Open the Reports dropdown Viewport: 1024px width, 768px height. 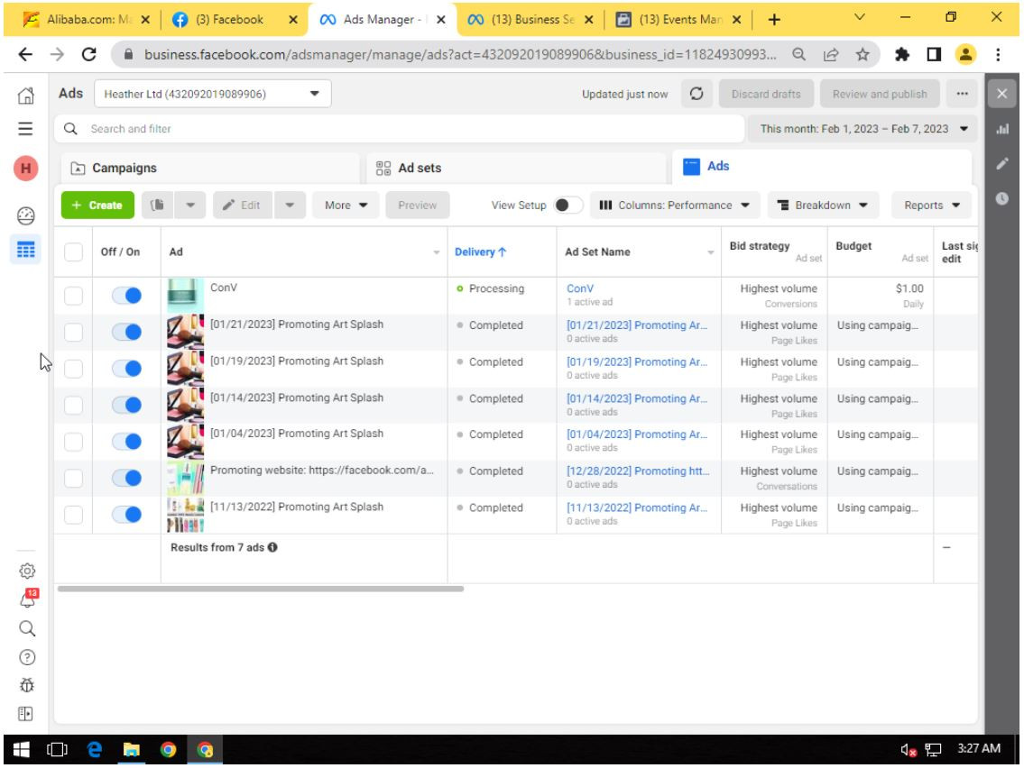pos(931,205)
